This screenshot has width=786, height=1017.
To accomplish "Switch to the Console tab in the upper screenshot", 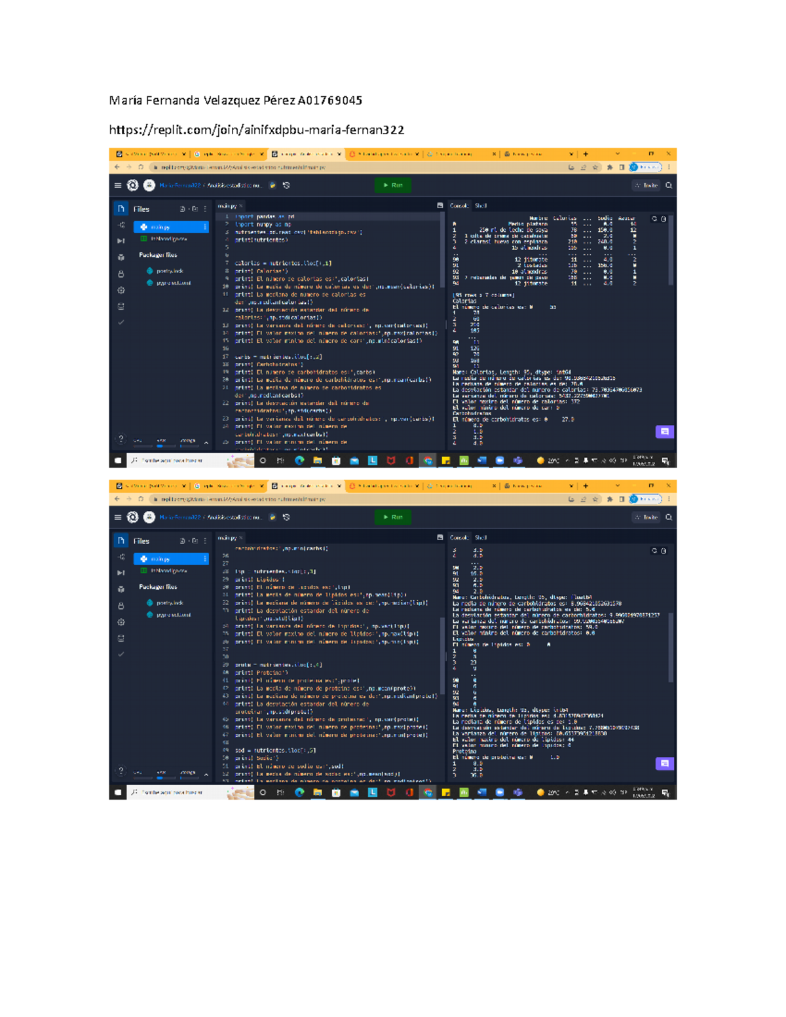I will pos(458,206).
